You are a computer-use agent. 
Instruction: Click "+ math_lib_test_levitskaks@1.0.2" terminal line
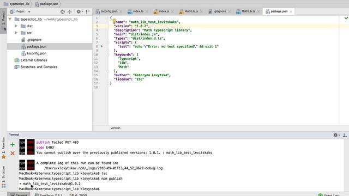50,184
